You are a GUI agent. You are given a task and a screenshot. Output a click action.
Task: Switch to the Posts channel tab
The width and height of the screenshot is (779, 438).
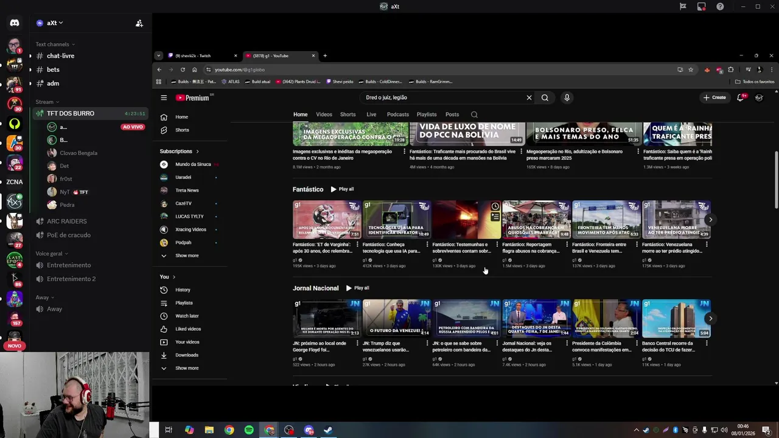tap(452, 114)
